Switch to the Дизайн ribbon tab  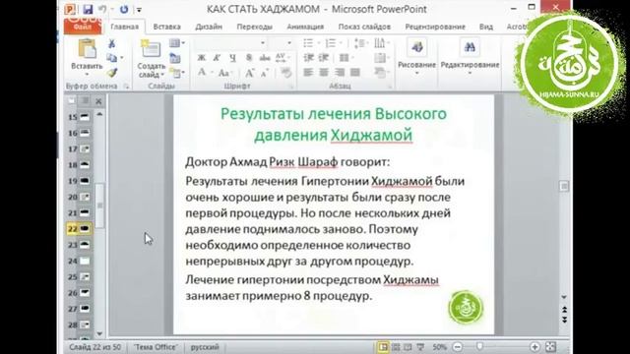209,27
